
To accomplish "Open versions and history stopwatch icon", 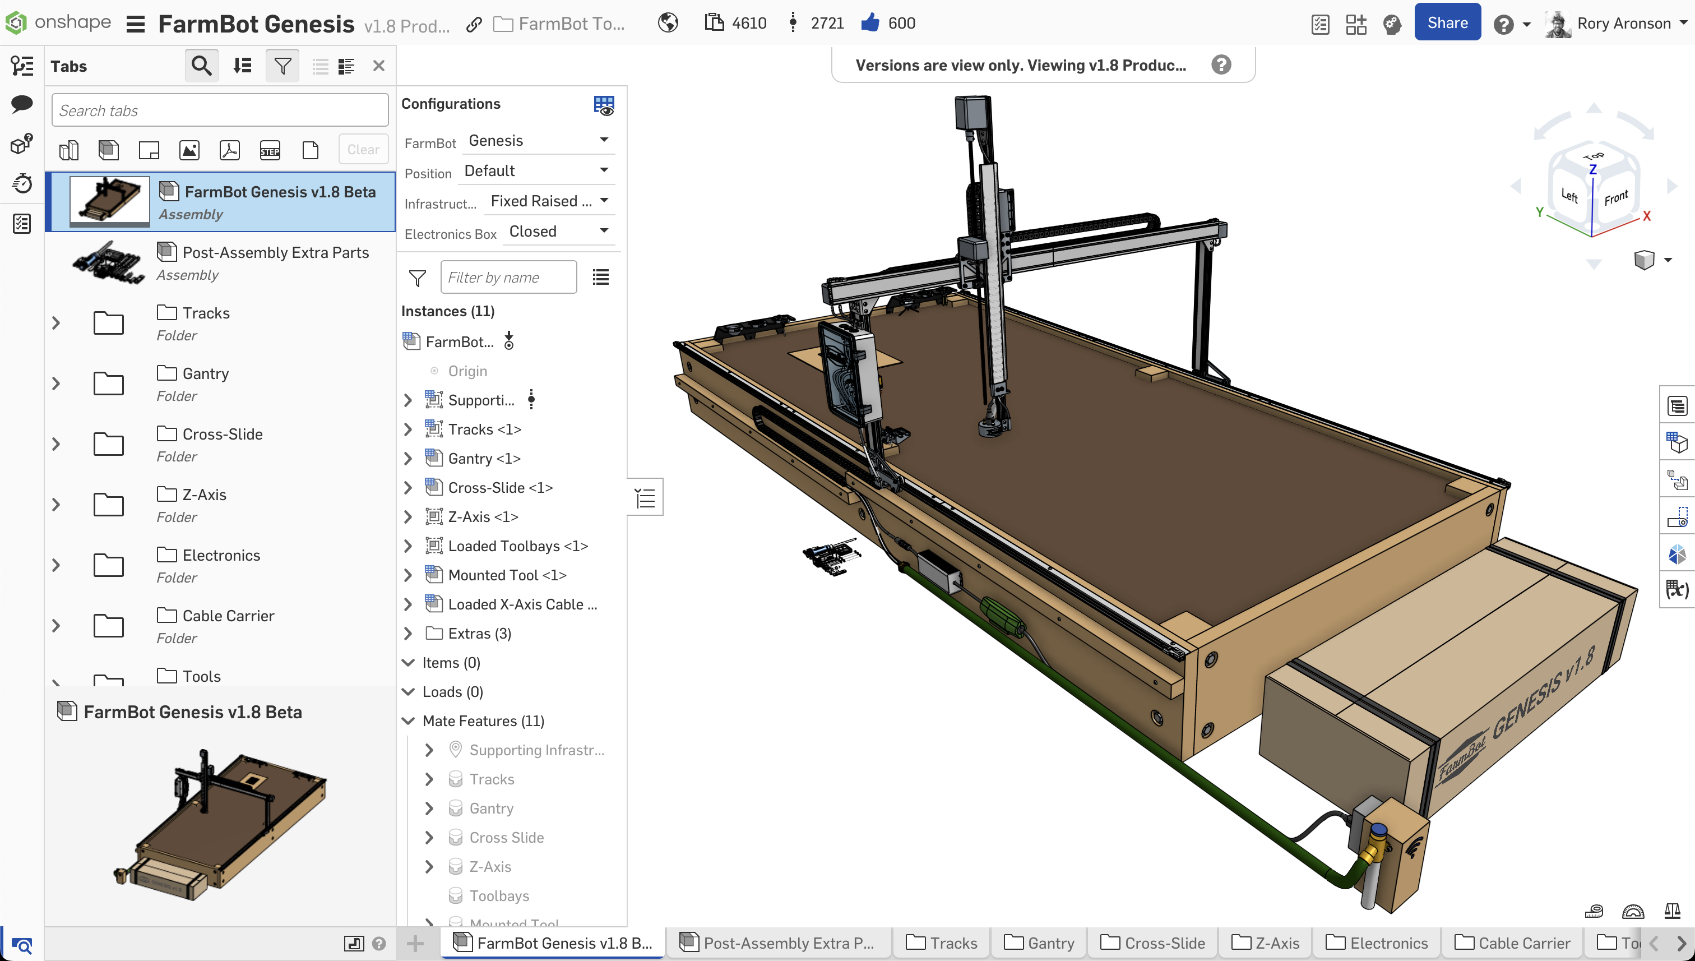I will 22,183.
